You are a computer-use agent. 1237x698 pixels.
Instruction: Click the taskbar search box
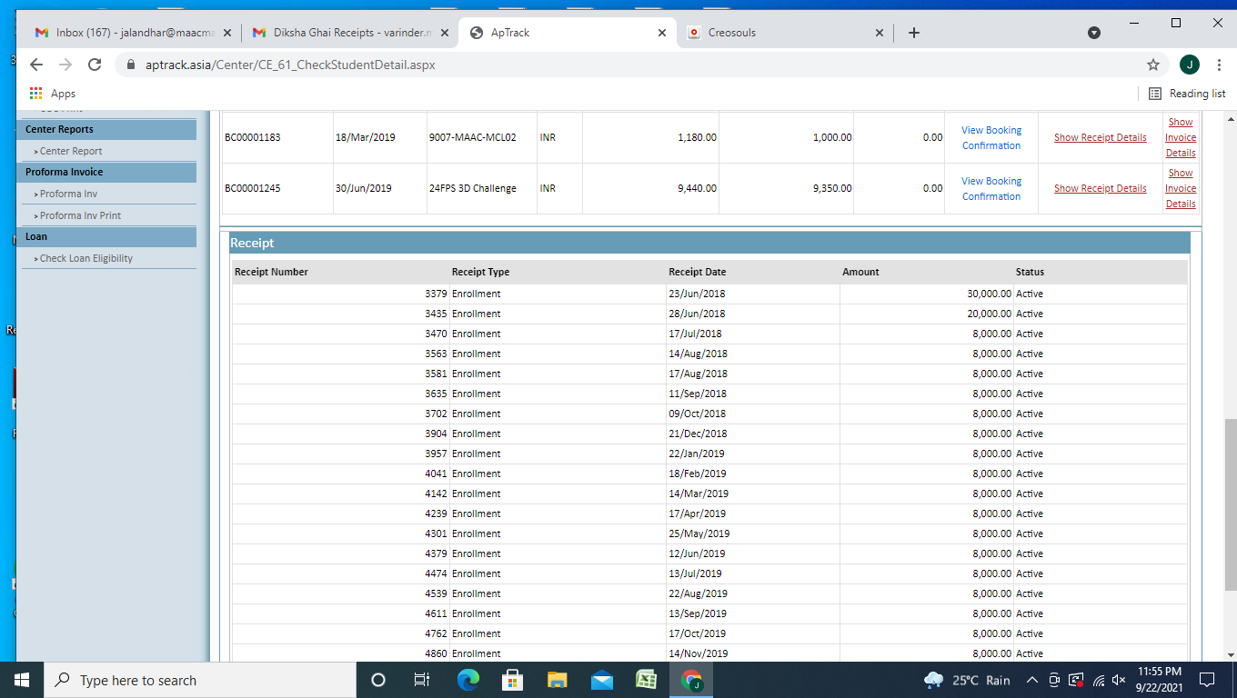coord(199,680)
